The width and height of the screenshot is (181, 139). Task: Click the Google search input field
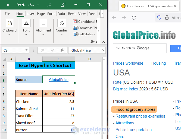(140, 48)
